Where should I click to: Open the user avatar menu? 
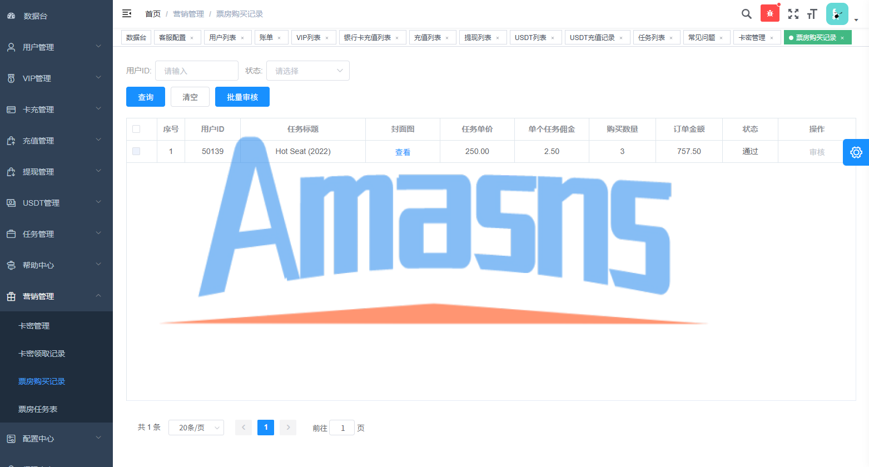(x=837, y=14)
